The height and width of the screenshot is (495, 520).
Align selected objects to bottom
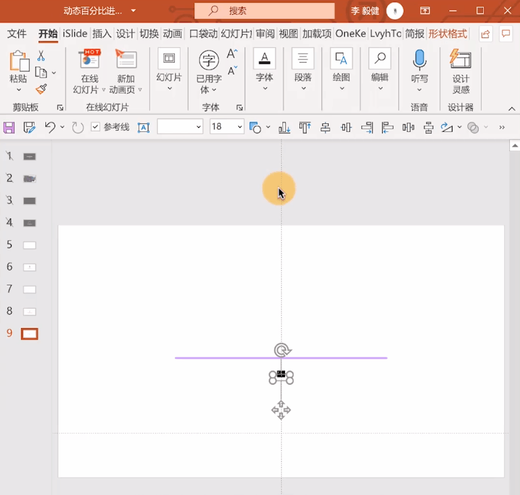pos(284,127)
